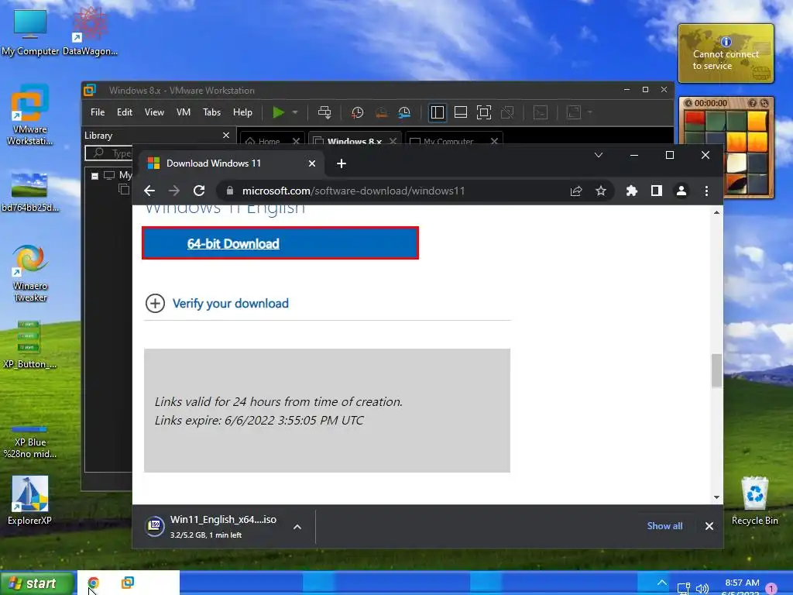Open the VM menu in VMware
The image size is (793, 595).
[x=184, y=112]
